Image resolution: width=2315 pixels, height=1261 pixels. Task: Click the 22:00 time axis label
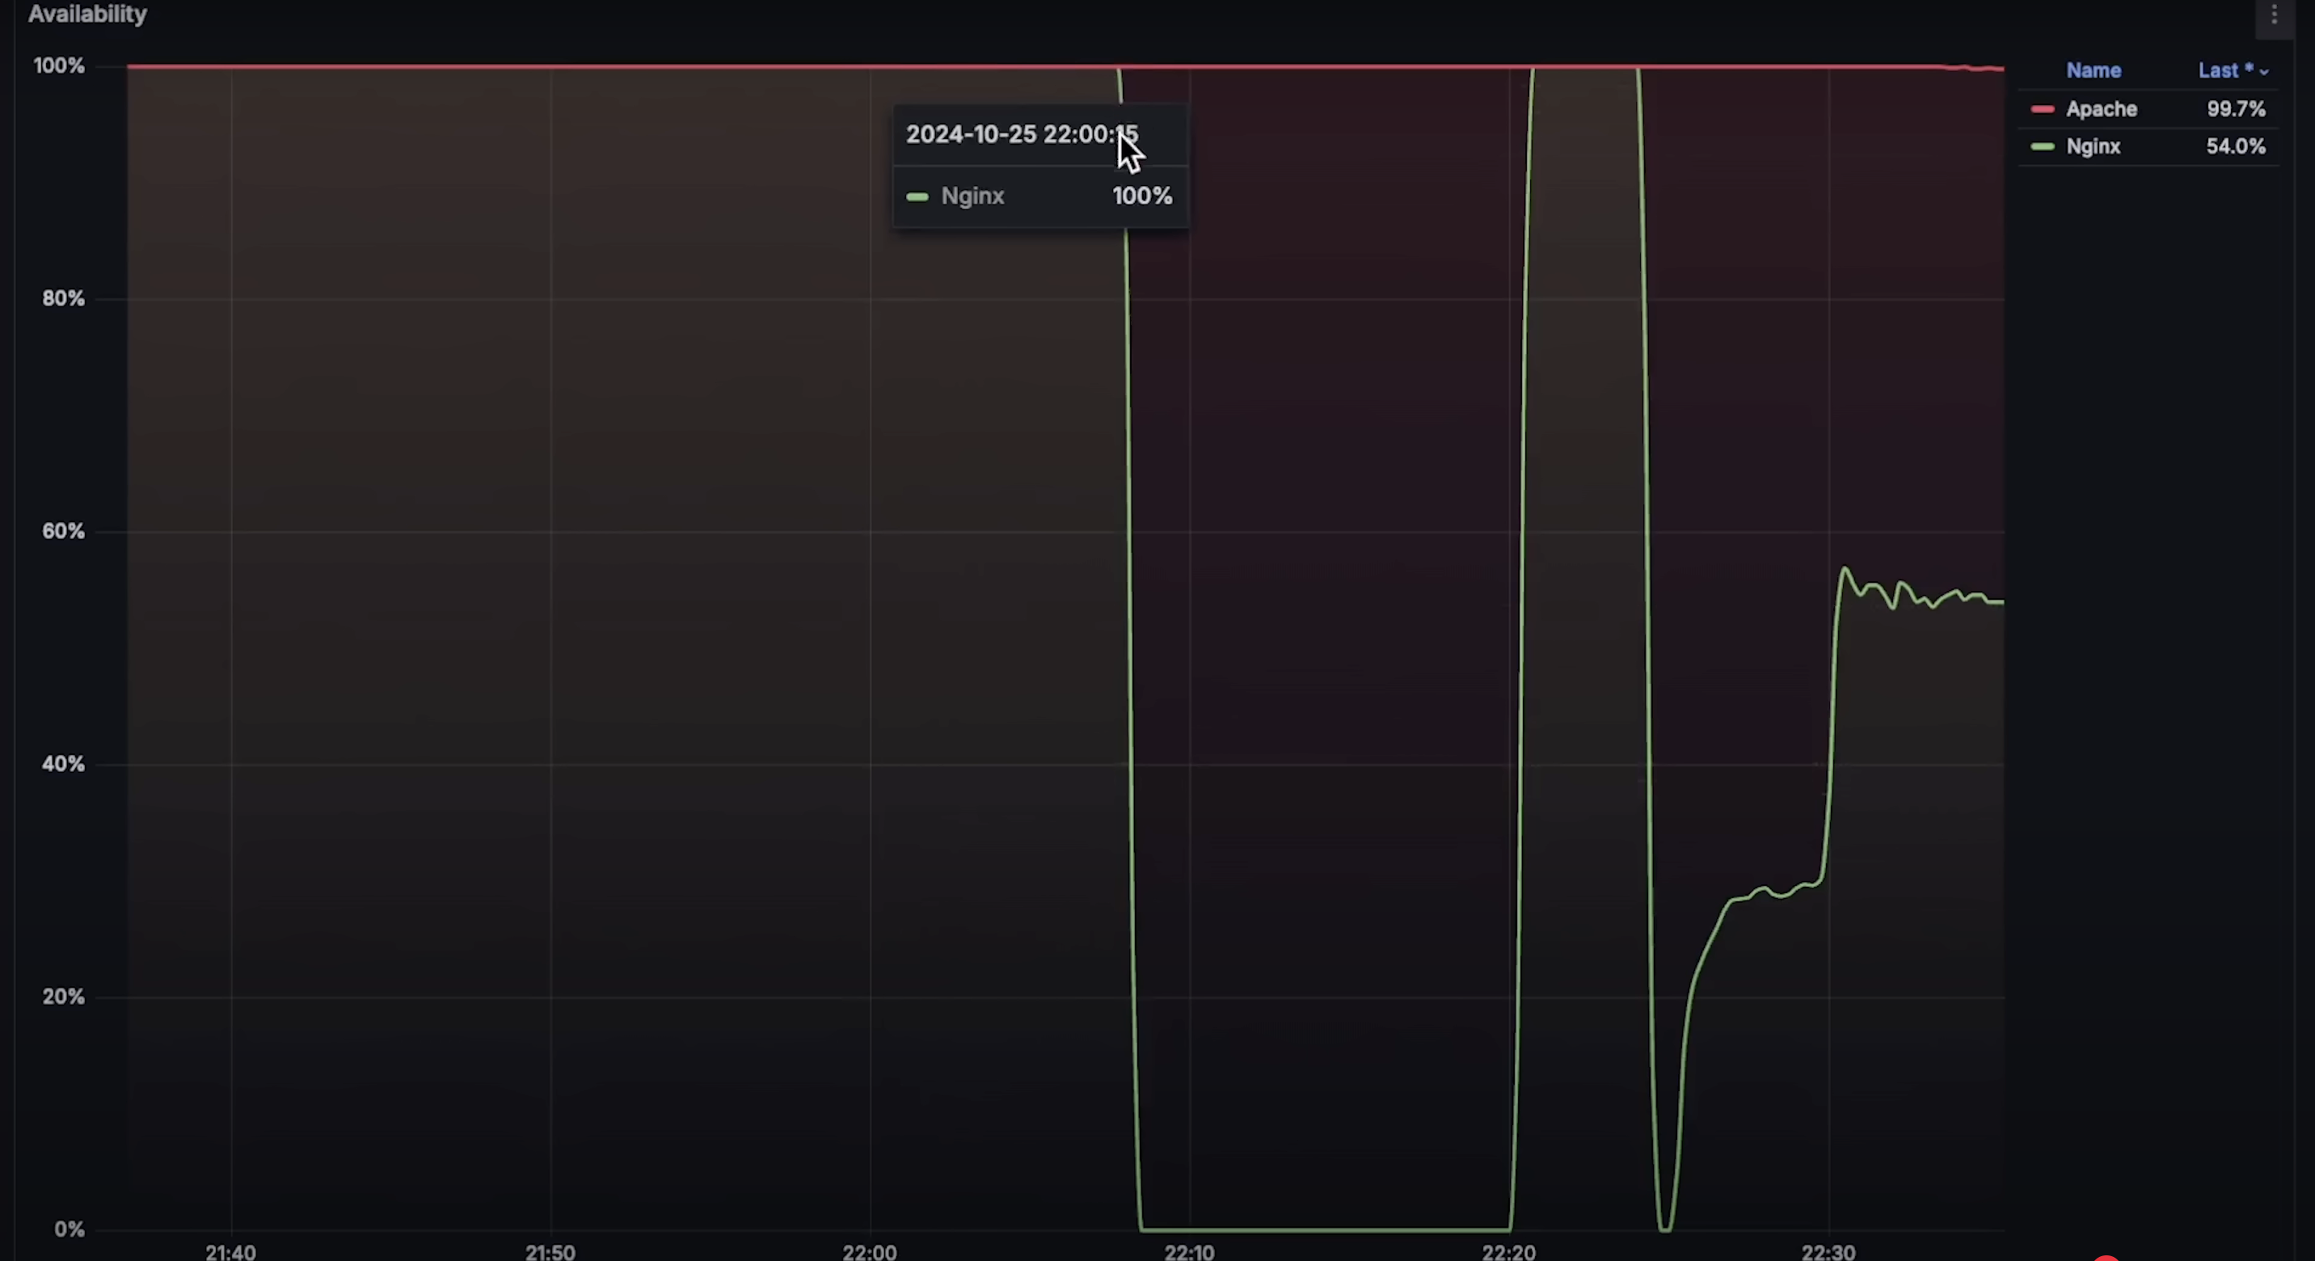pos(869,1251)
